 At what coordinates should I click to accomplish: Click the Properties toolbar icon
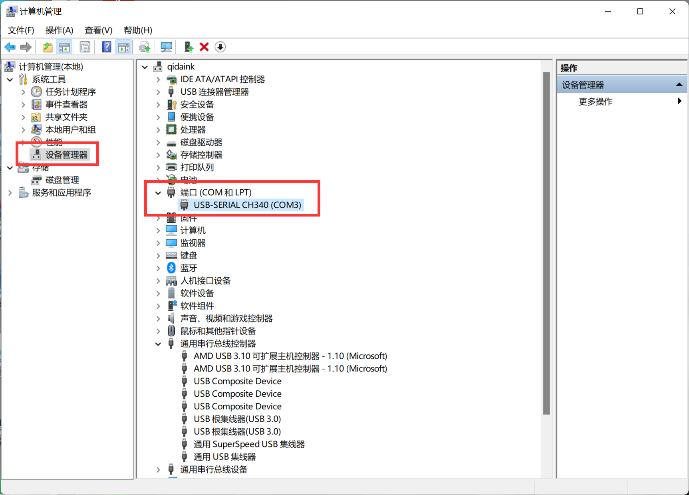tap(85, 47)
